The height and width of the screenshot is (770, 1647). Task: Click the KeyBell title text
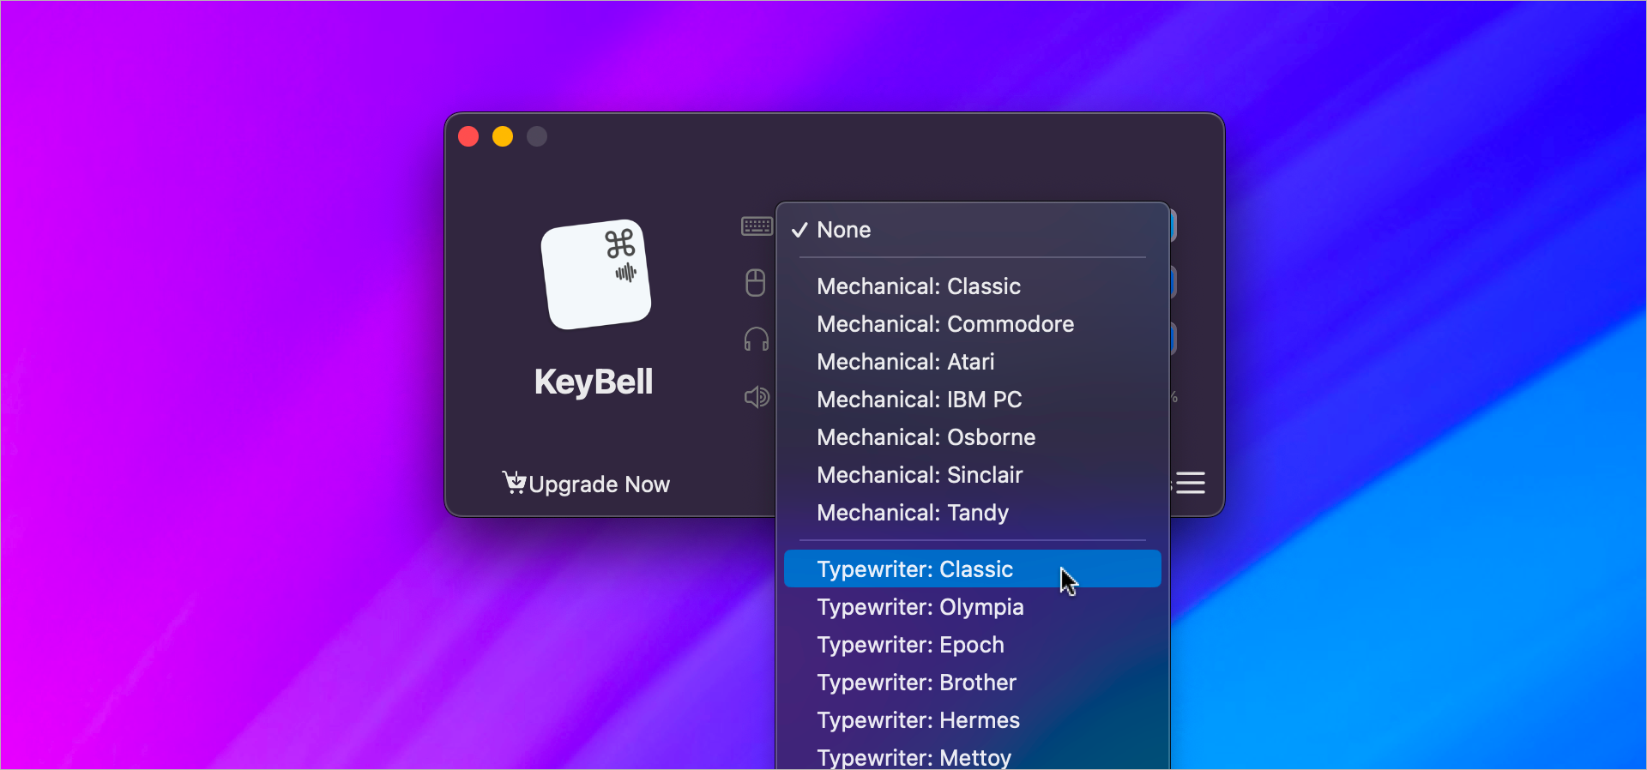(594, 382)
